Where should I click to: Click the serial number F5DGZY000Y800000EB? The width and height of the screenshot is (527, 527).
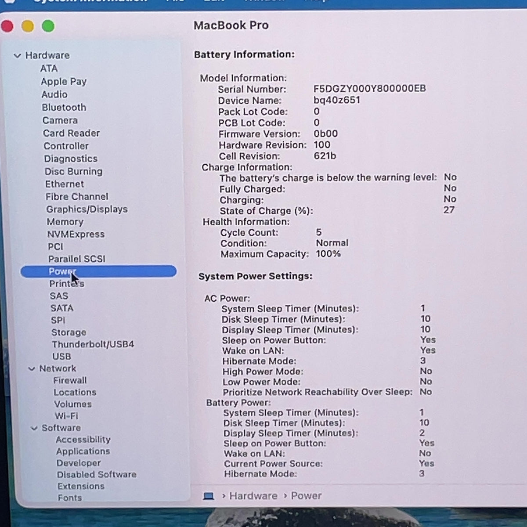click(370, 89)
